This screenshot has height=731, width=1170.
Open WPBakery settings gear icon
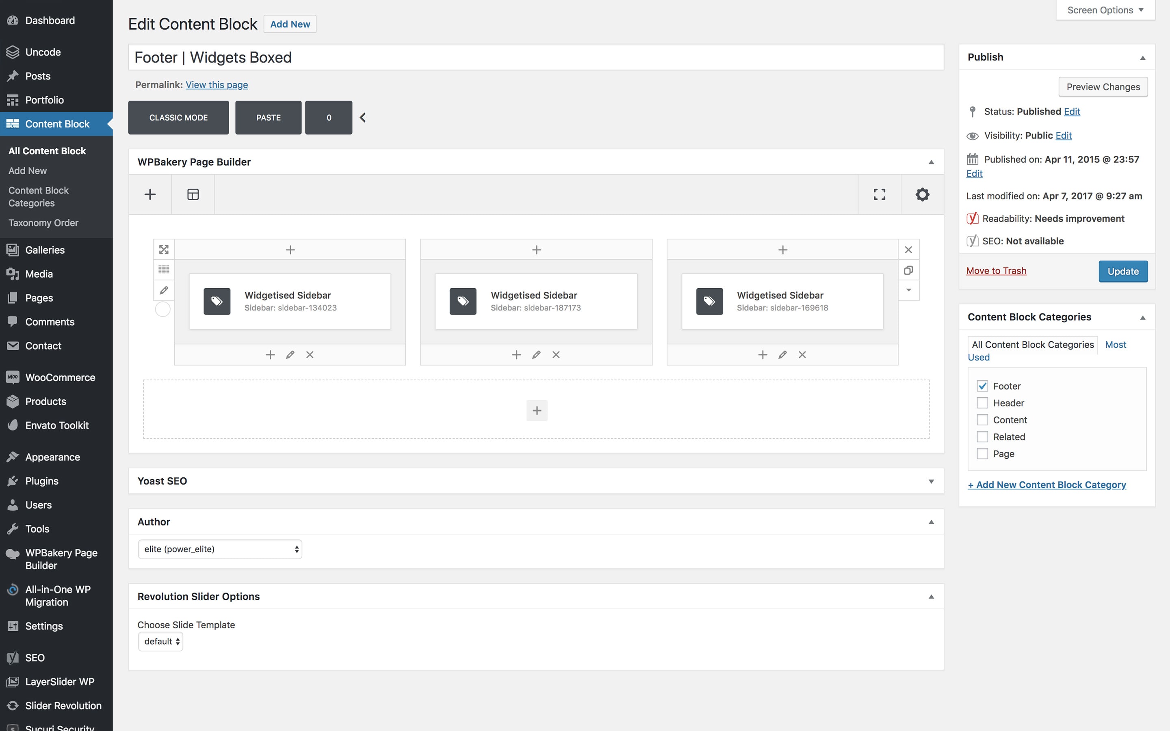(922, 194)
